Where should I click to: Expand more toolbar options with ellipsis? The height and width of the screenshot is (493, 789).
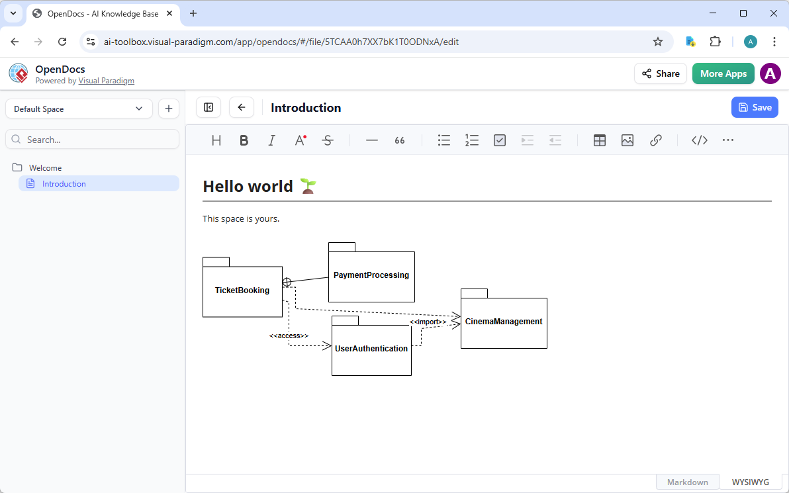tap(728, 140)
